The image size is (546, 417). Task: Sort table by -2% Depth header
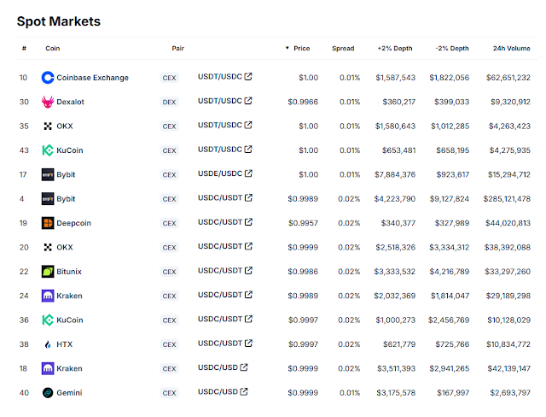(452, 49)
